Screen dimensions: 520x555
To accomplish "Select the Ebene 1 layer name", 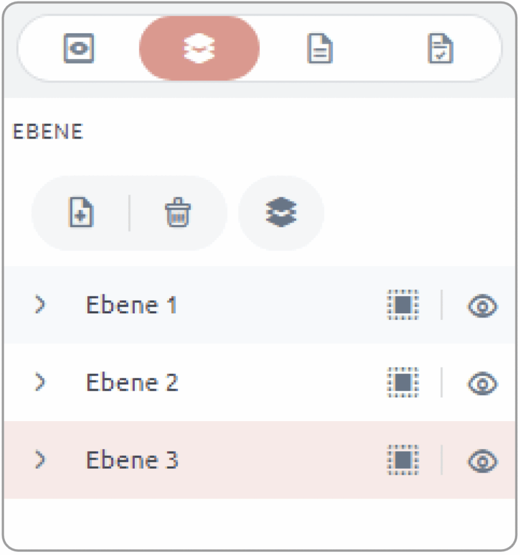I will click(x=132, y=305).
